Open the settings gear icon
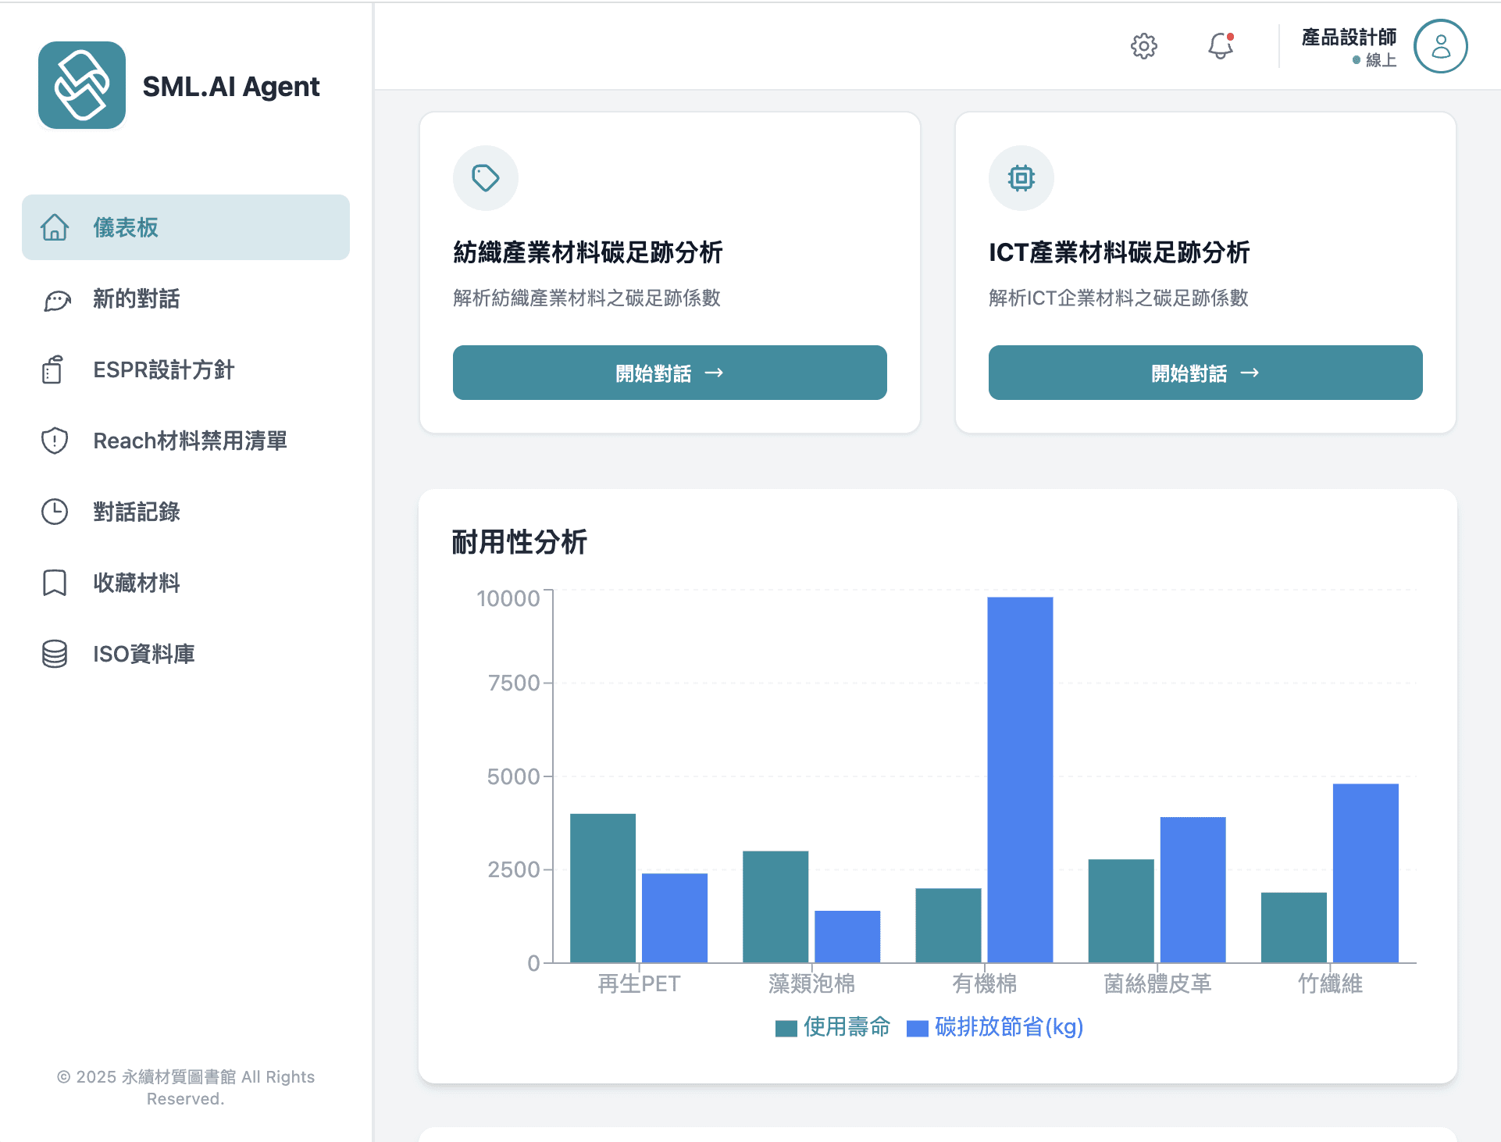Image resolution: width=1501 pixels, height=1142 pixels. (x=1143, y=46)
